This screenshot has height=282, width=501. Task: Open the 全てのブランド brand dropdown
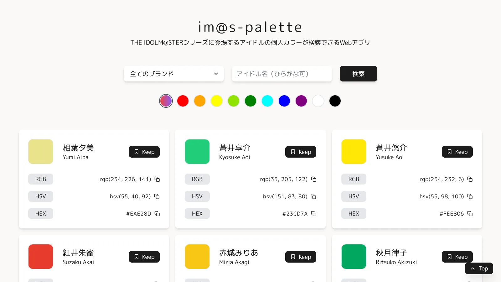(x=173, y=74)
